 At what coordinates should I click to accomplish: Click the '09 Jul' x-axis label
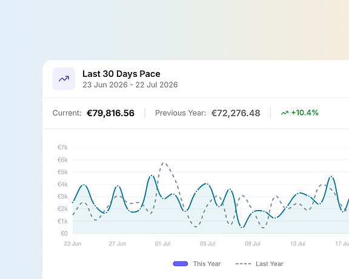(x=253, y=244)
